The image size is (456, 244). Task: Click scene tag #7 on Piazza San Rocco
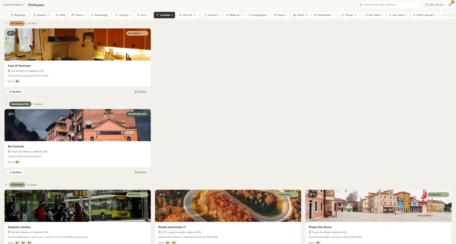click(318, 243)
